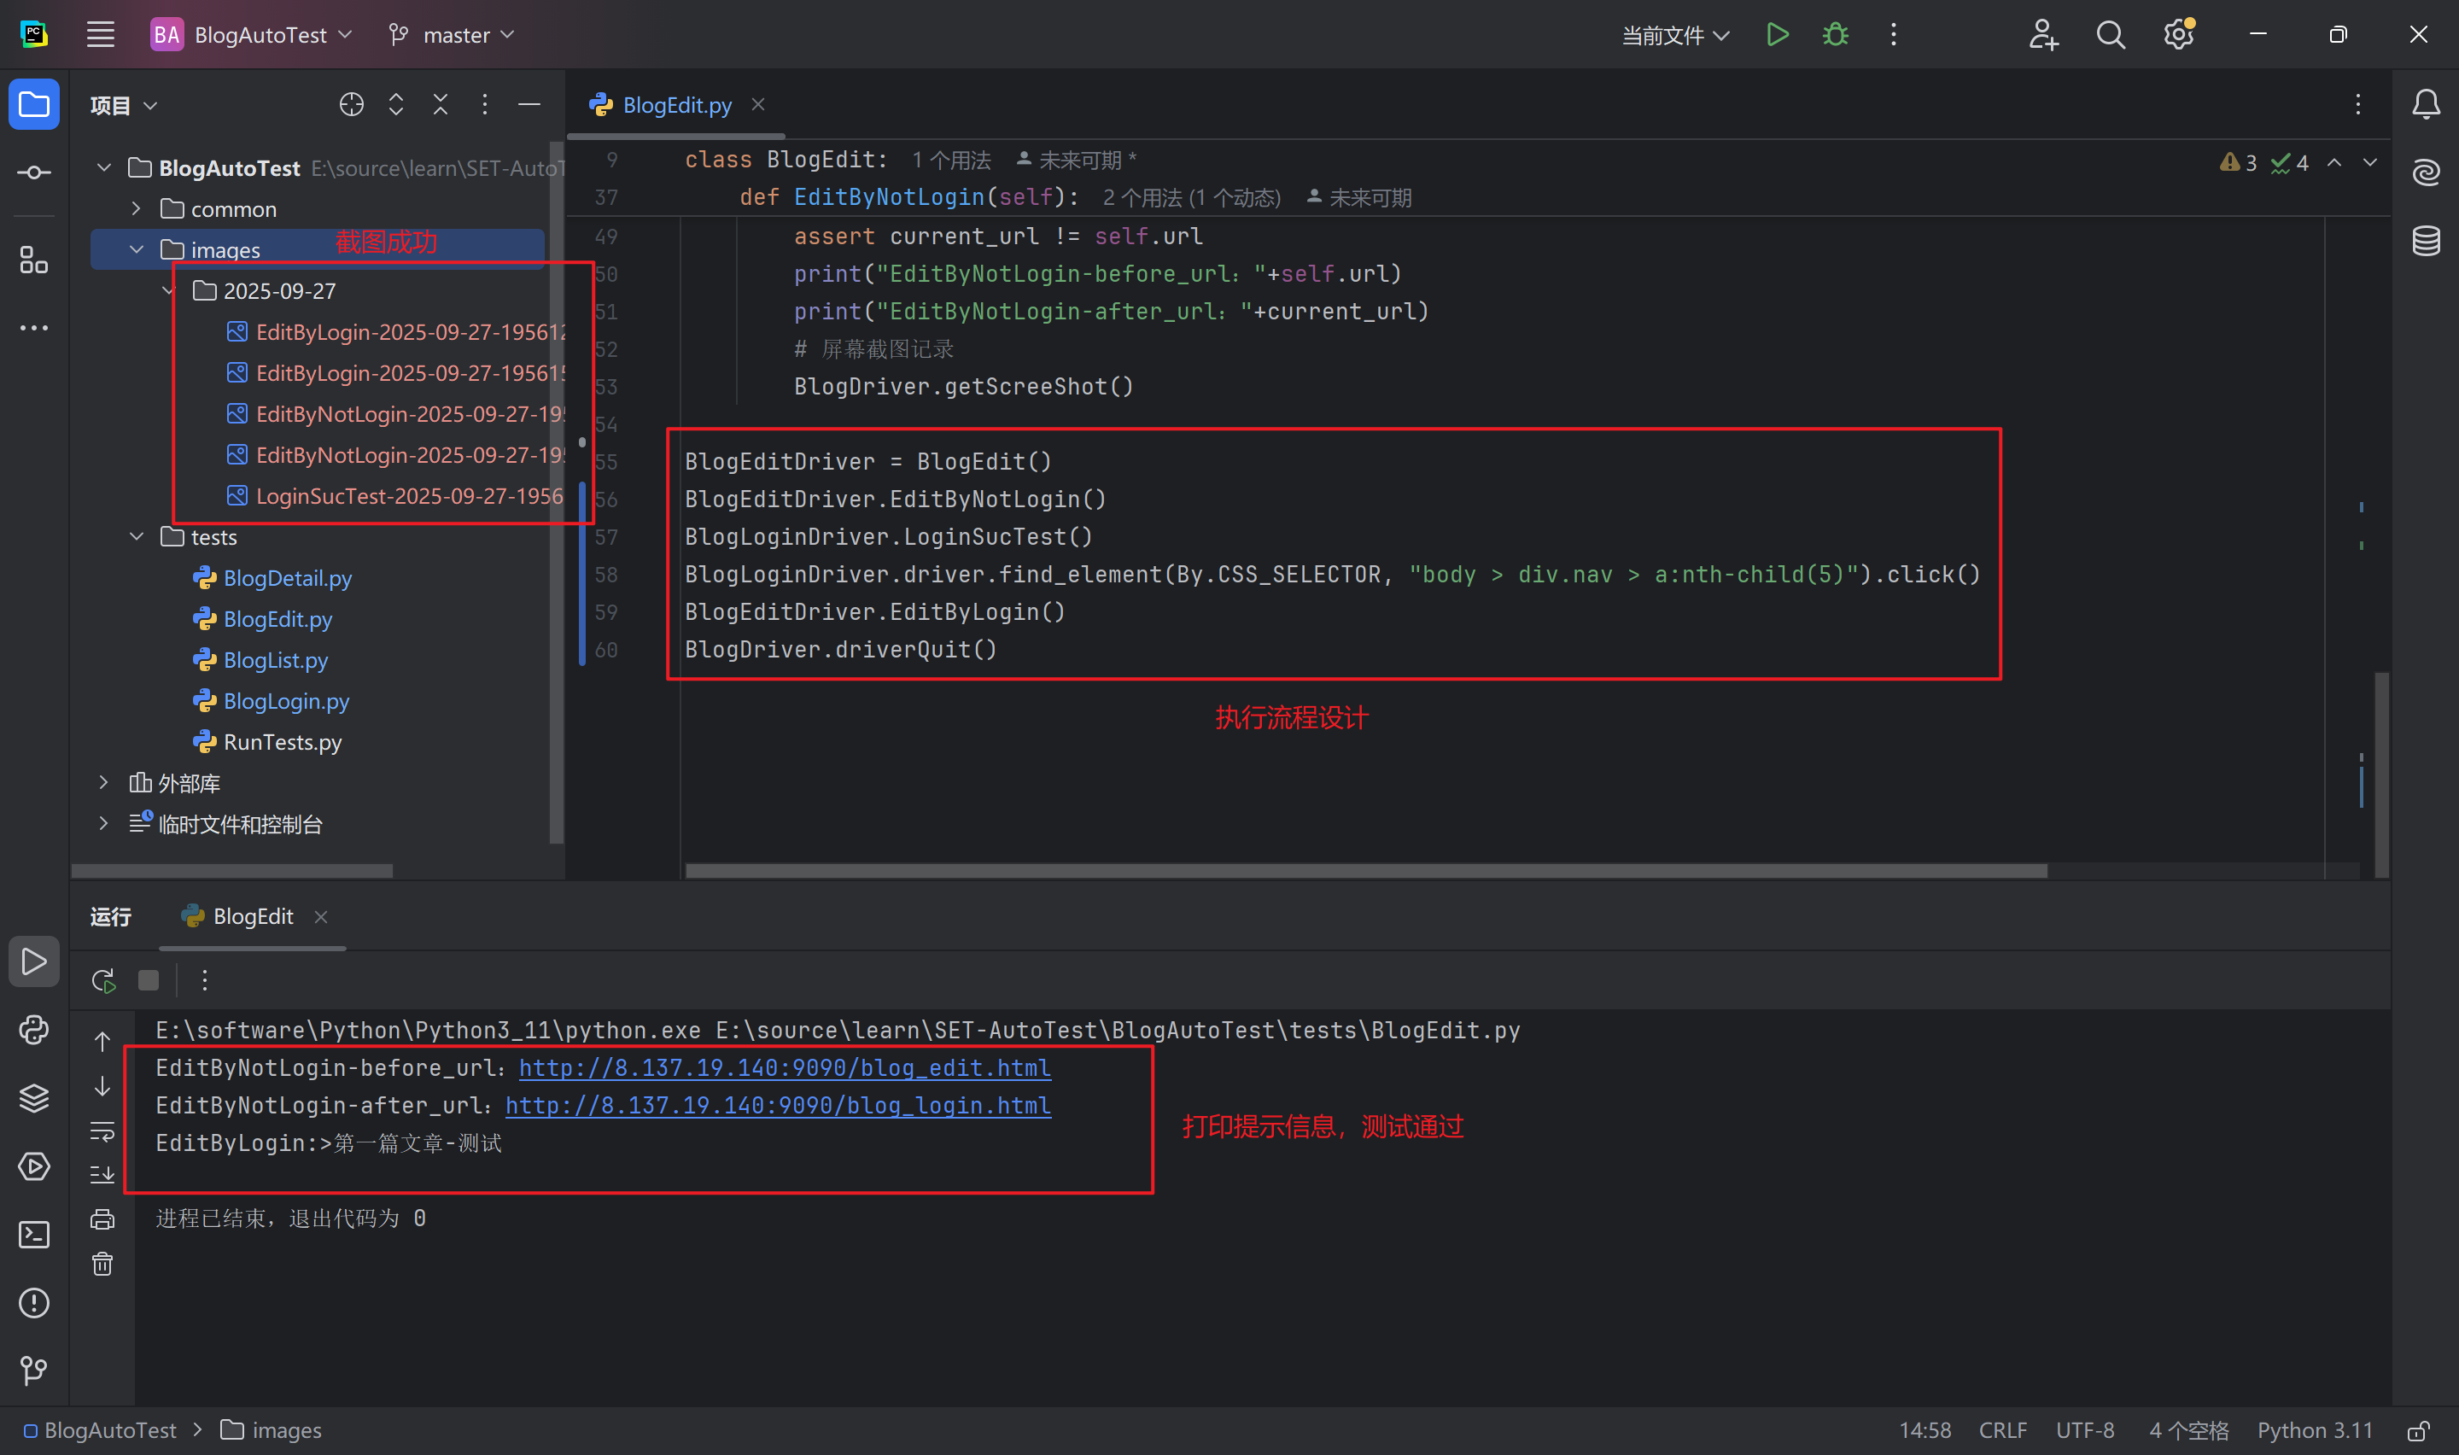
Task: Open blog_edit.html link in console
Action: 784,1067
